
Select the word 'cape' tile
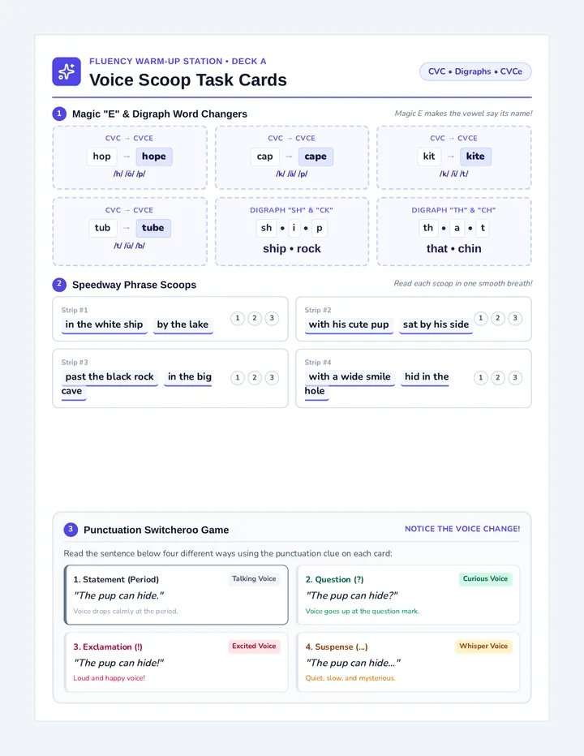(x=316, y=157)
